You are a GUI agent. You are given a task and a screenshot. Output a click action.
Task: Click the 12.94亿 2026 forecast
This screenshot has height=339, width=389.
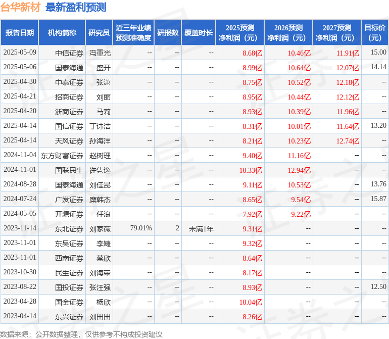click(x=299, y=170)
